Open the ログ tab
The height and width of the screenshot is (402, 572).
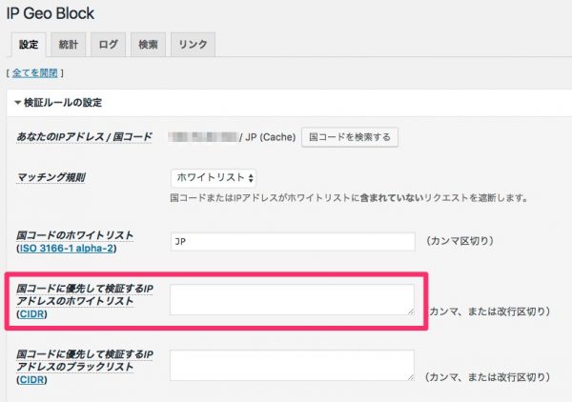(109, 45)
